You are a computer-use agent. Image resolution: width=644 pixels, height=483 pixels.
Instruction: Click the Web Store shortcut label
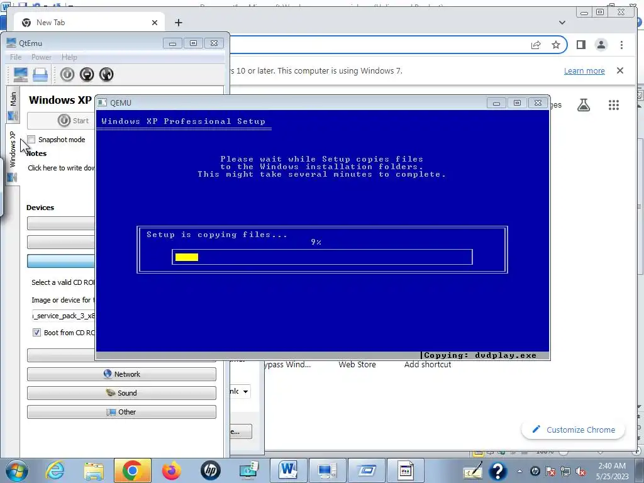point(357,365)
